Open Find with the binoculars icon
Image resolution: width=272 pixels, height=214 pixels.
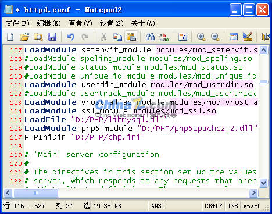click(x=150, y=37)
